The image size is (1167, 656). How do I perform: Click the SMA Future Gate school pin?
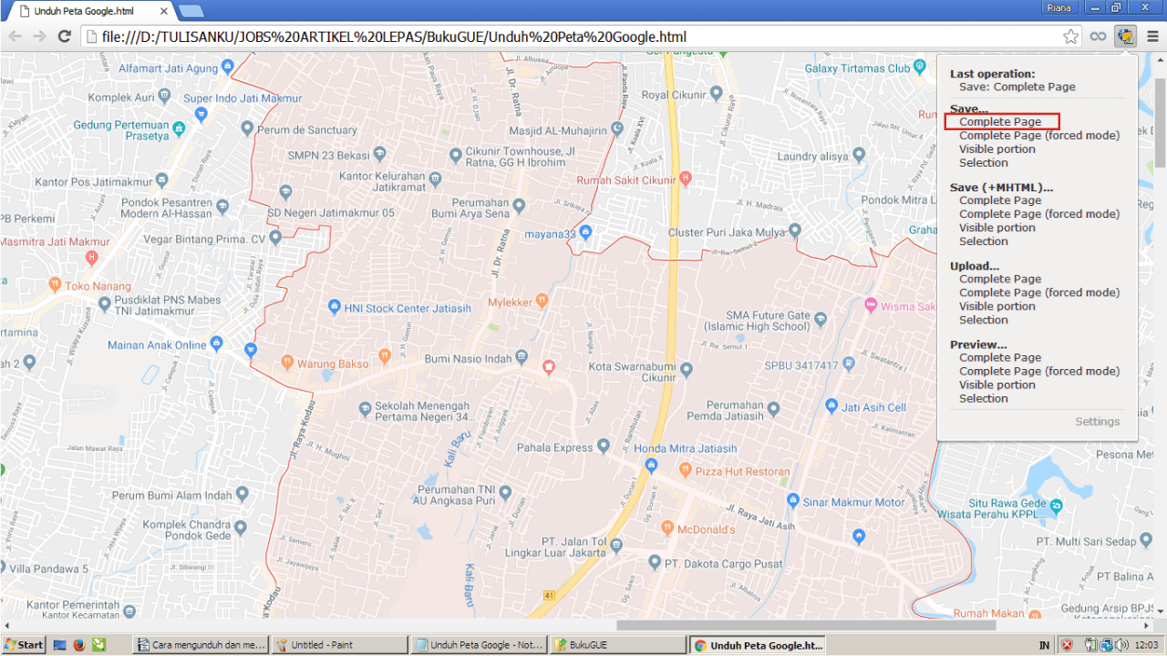[820, 319]
